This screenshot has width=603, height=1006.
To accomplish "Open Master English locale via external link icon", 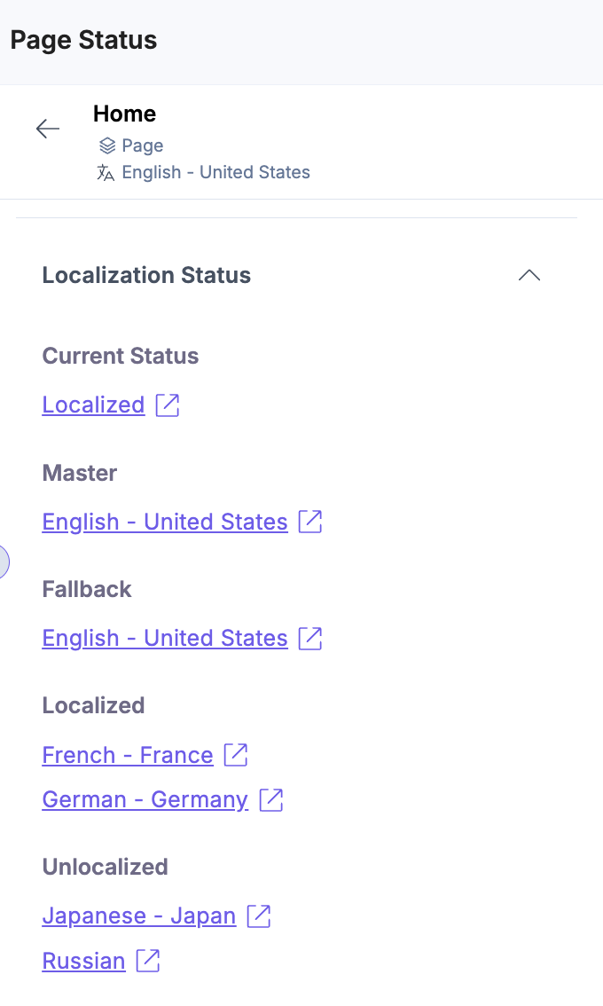I will click(309, 522).
